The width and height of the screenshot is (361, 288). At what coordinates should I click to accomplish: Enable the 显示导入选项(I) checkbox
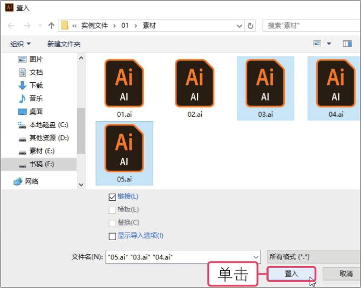coord(113,236)
